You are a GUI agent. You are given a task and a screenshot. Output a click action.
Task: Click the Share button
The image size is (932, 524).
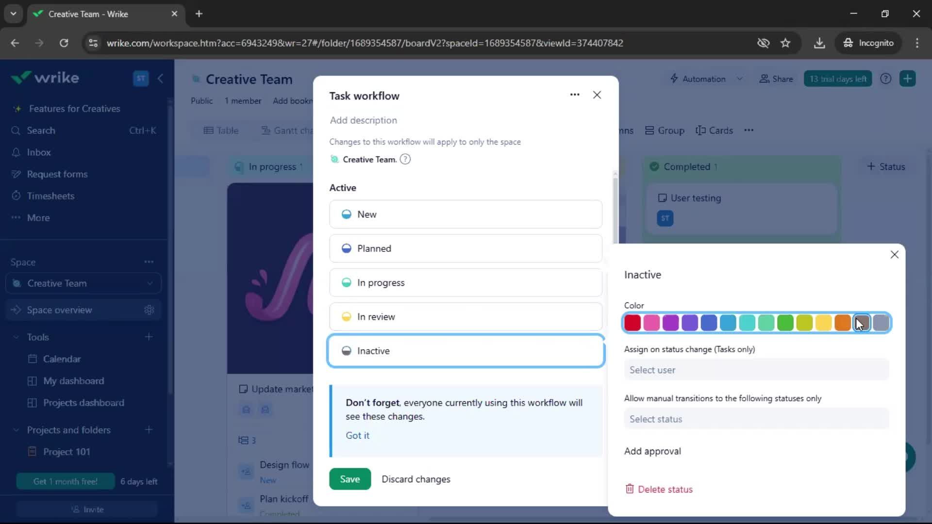click(776, 79)
